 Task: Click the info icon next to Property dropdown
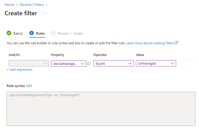pyautogui.click(x=89, y=63)
